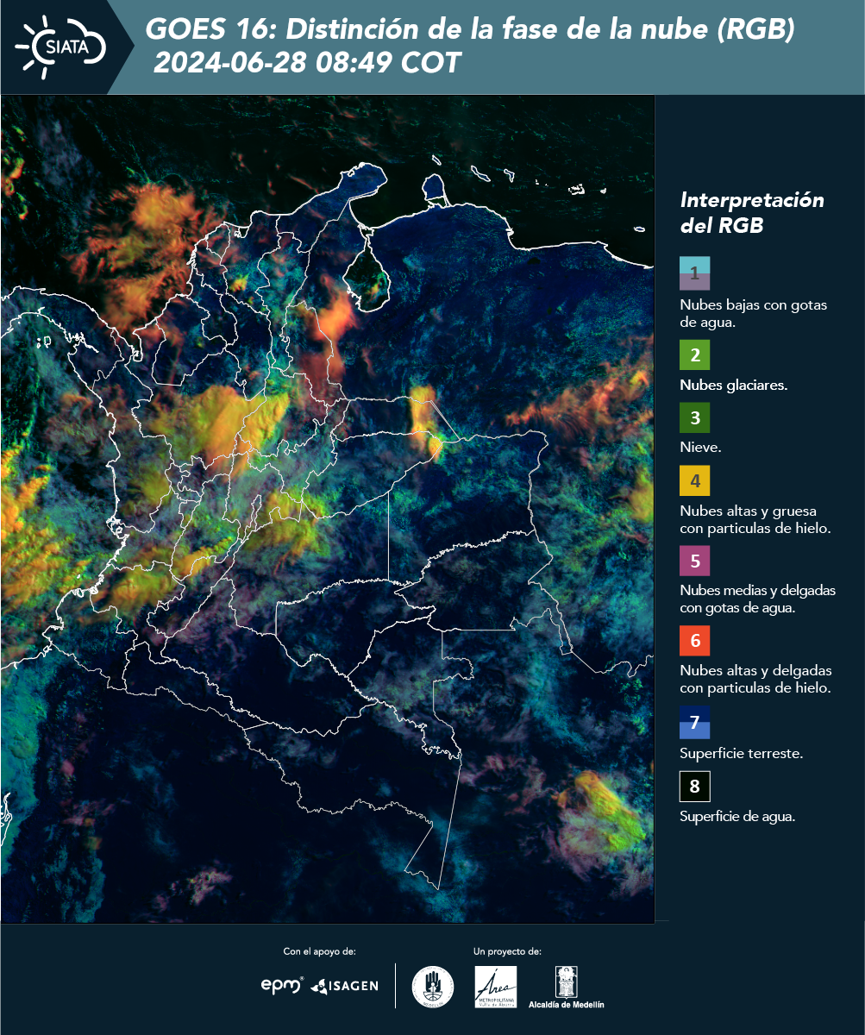Viewport: 865px width, 1035px height.
Task: Select orange swatch 6 for thin ice clouds
Action: (x=694, y=642)
